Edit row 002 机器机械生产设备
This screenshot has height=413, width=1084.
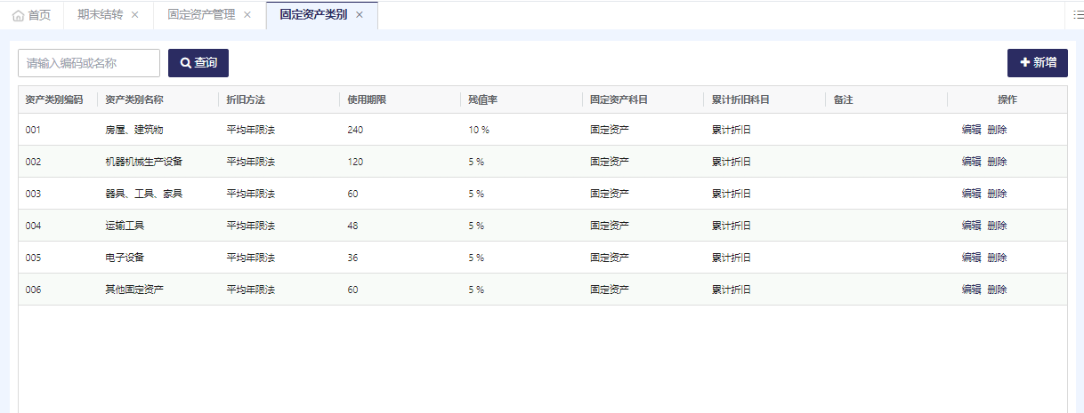[x=971, y=162]
